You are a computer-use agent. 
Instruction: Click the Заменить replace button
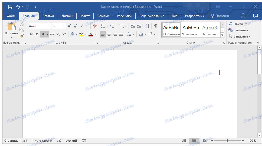pyautogui.click(x=238, y=30)
